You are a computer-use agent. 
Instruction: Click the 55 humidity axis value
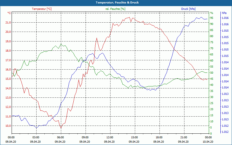coord(212,67)
